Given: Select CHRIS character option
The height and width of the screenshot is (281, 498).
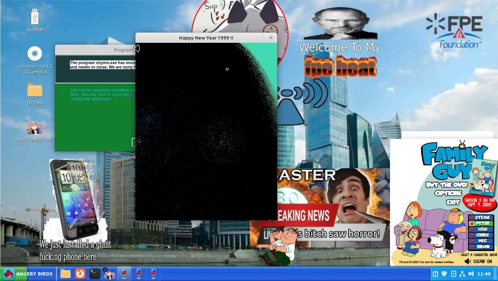Looking at the screenshot, I should coord(481,235).
